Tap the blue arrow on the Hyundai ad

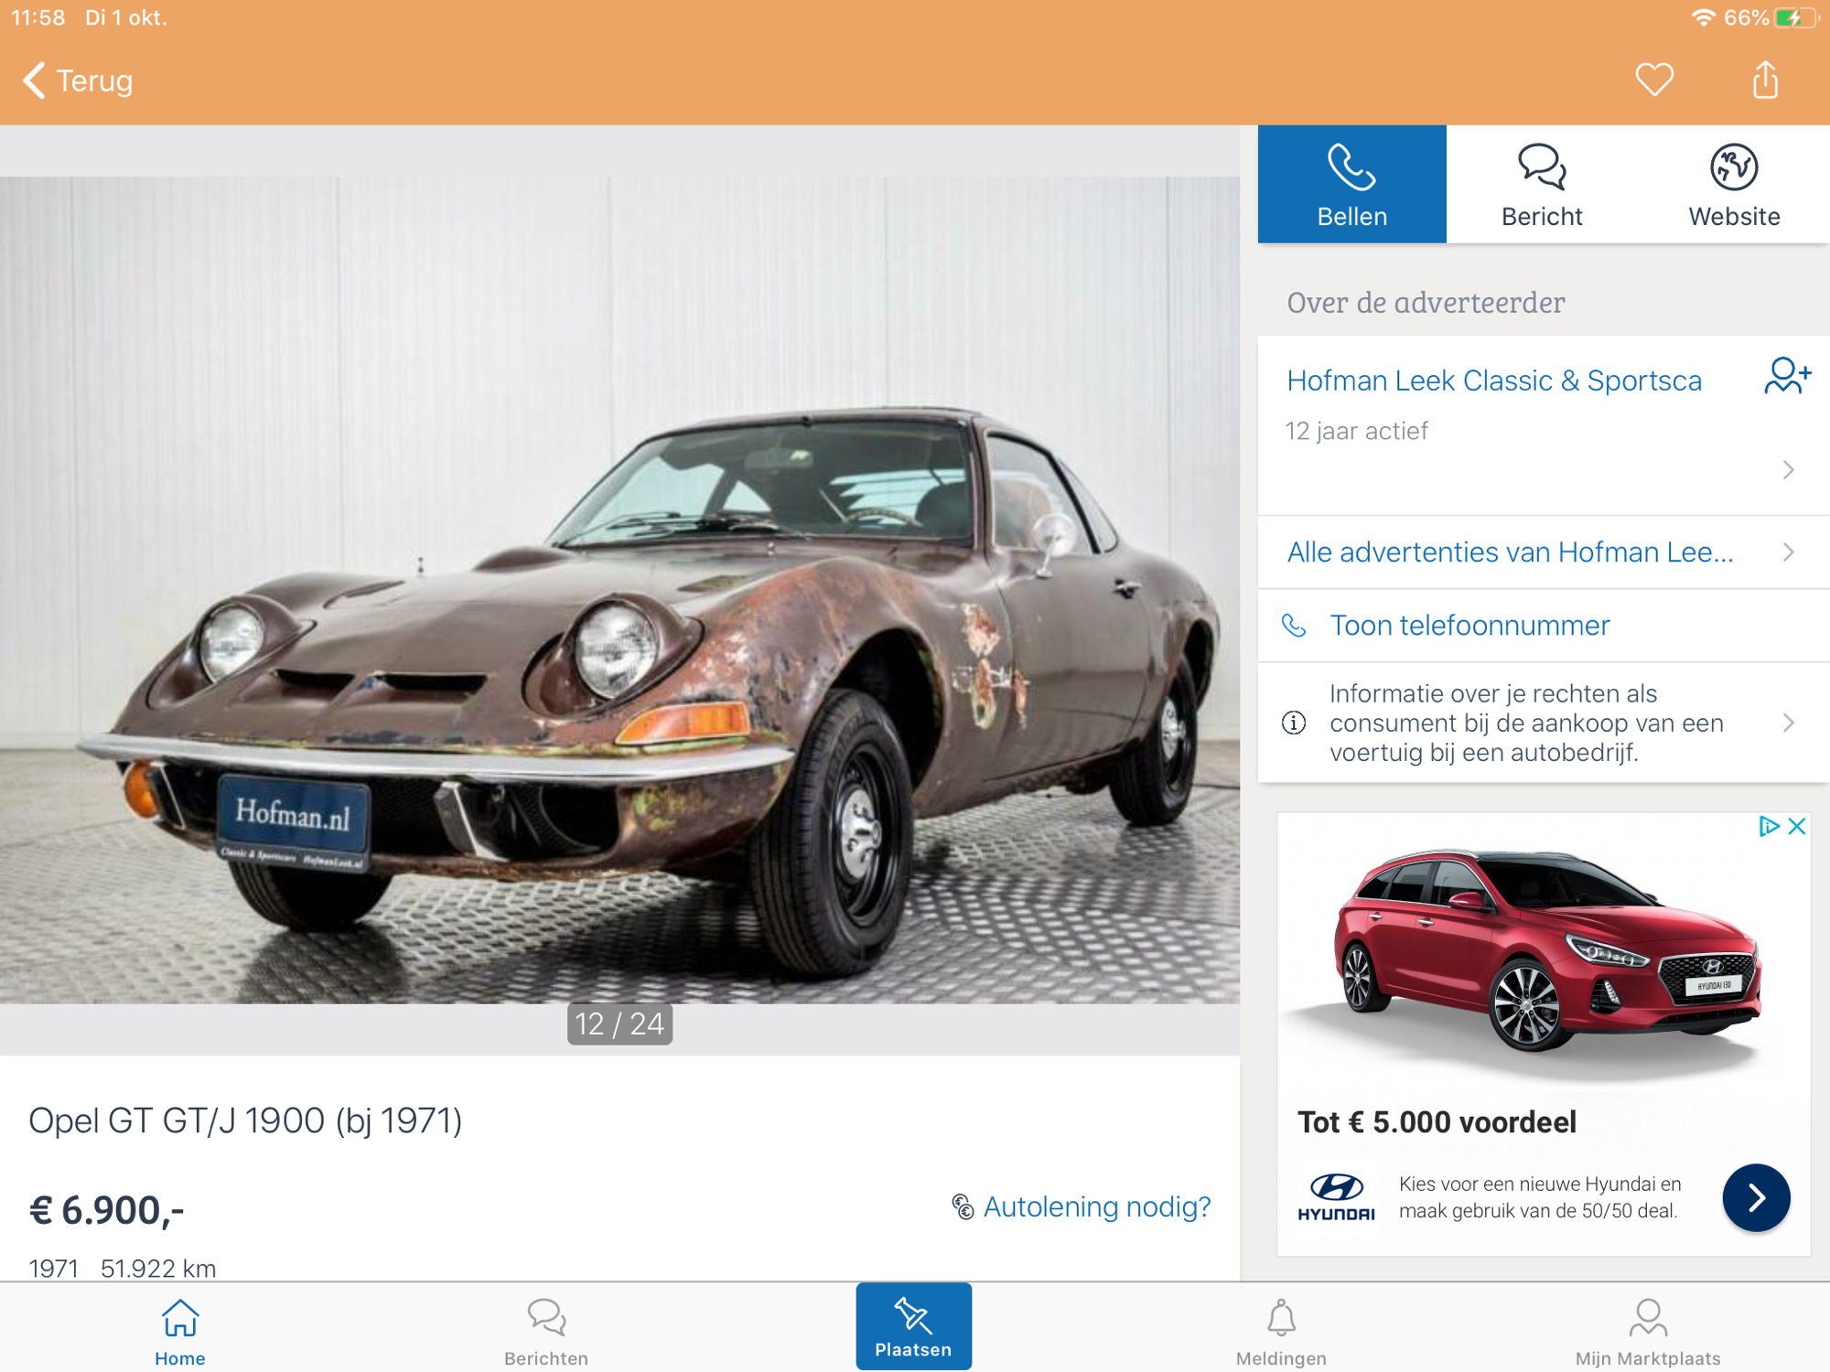click(x=1755, y=1197)
